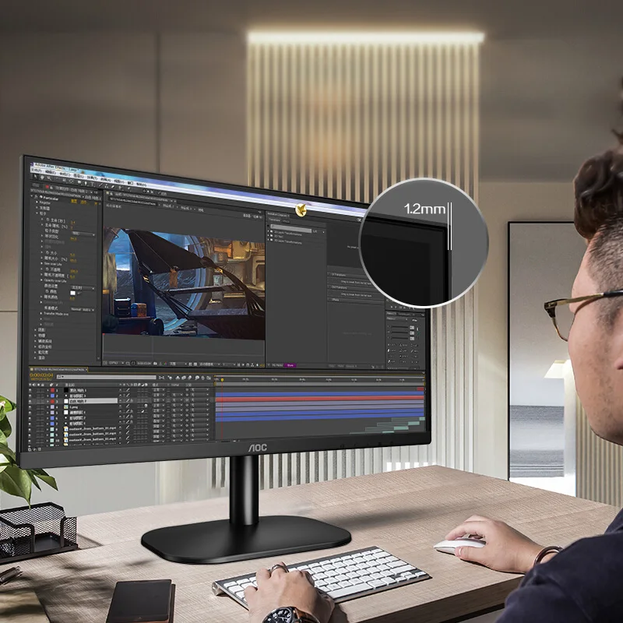Click the Effect Controls scrollbar down arrow

(x=99, y=358)
